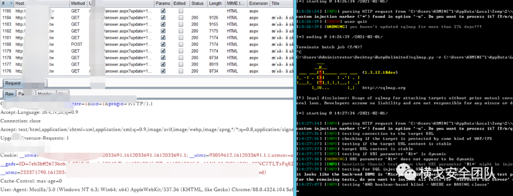The width and height of the screenshot is (513, 196).
Task: Sort by the Length column header
Action: [216, 3]
